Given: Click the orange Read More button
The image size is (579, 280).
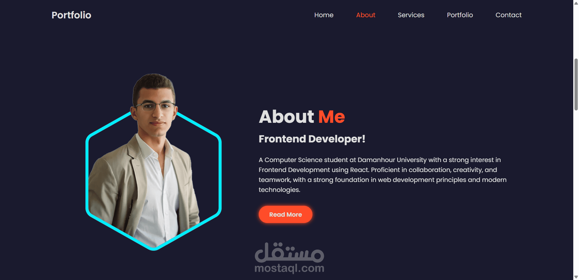Looking at the screenshot, I should [285, 215].
